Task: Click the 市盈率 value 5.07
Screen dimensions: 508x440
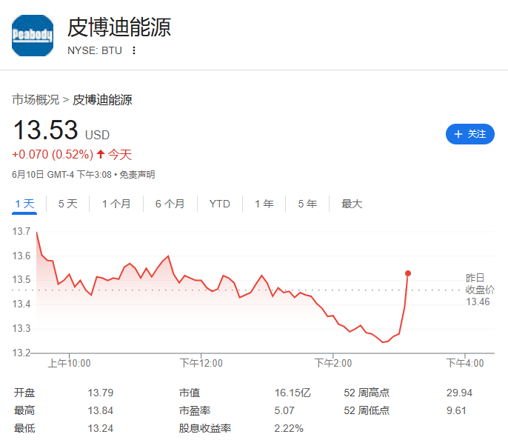Action: pyautogui.click(x=284, y=410)
